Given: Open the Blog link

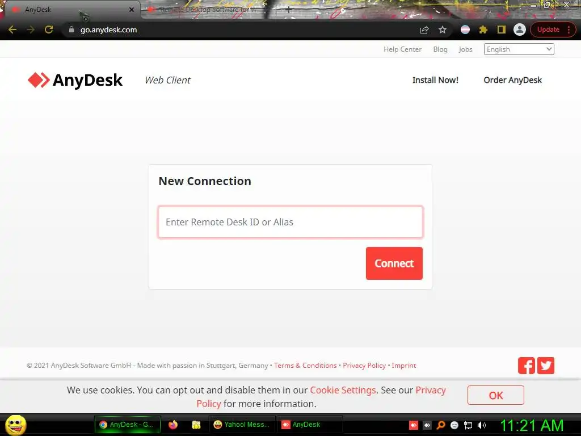Looking at the screenshot, I should tap(440, 49).
